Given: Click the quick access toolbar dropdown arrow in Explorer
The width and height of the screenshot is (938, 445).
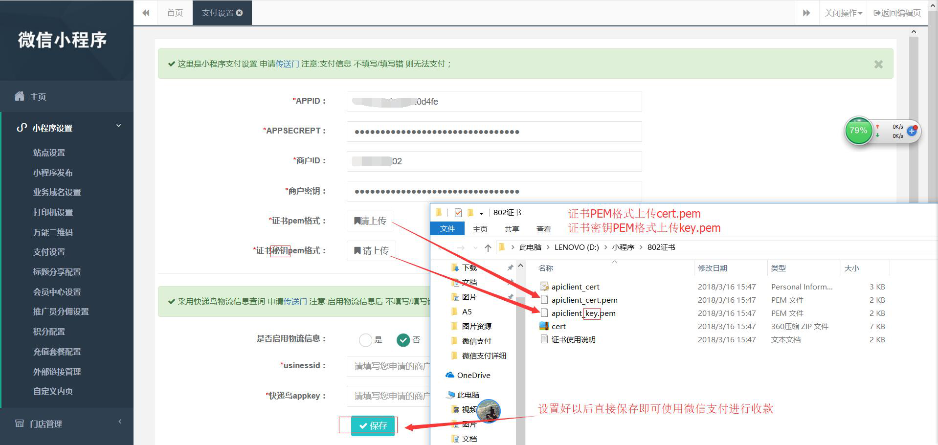Looking at the screenshot, I should 481,213.
